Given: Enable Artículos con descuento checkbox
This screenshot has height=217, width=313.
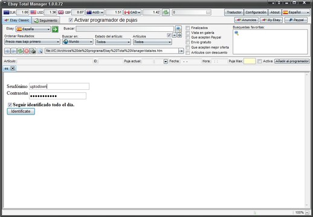Looking at the screenshot, I should [x=188, y=52].
